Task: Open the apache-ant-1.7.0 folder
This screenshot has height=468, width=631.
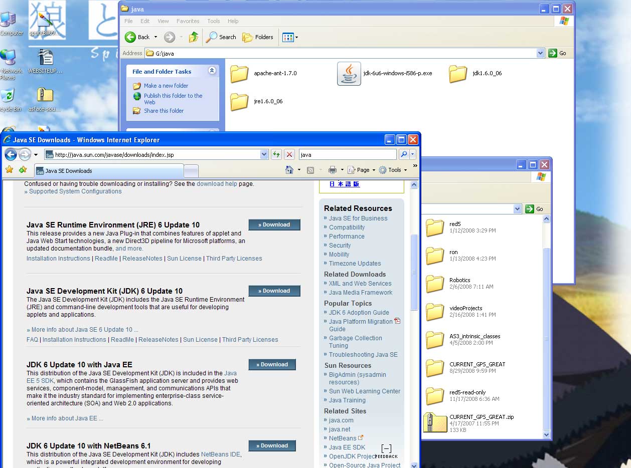Action: click(x=264, y=73)
